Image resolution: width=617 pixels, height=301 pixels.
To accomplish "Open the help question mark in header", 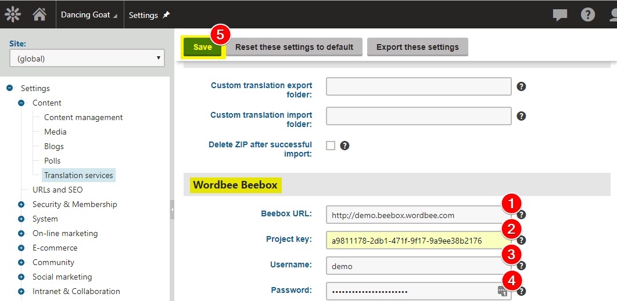I will click(x=588, y=15).
